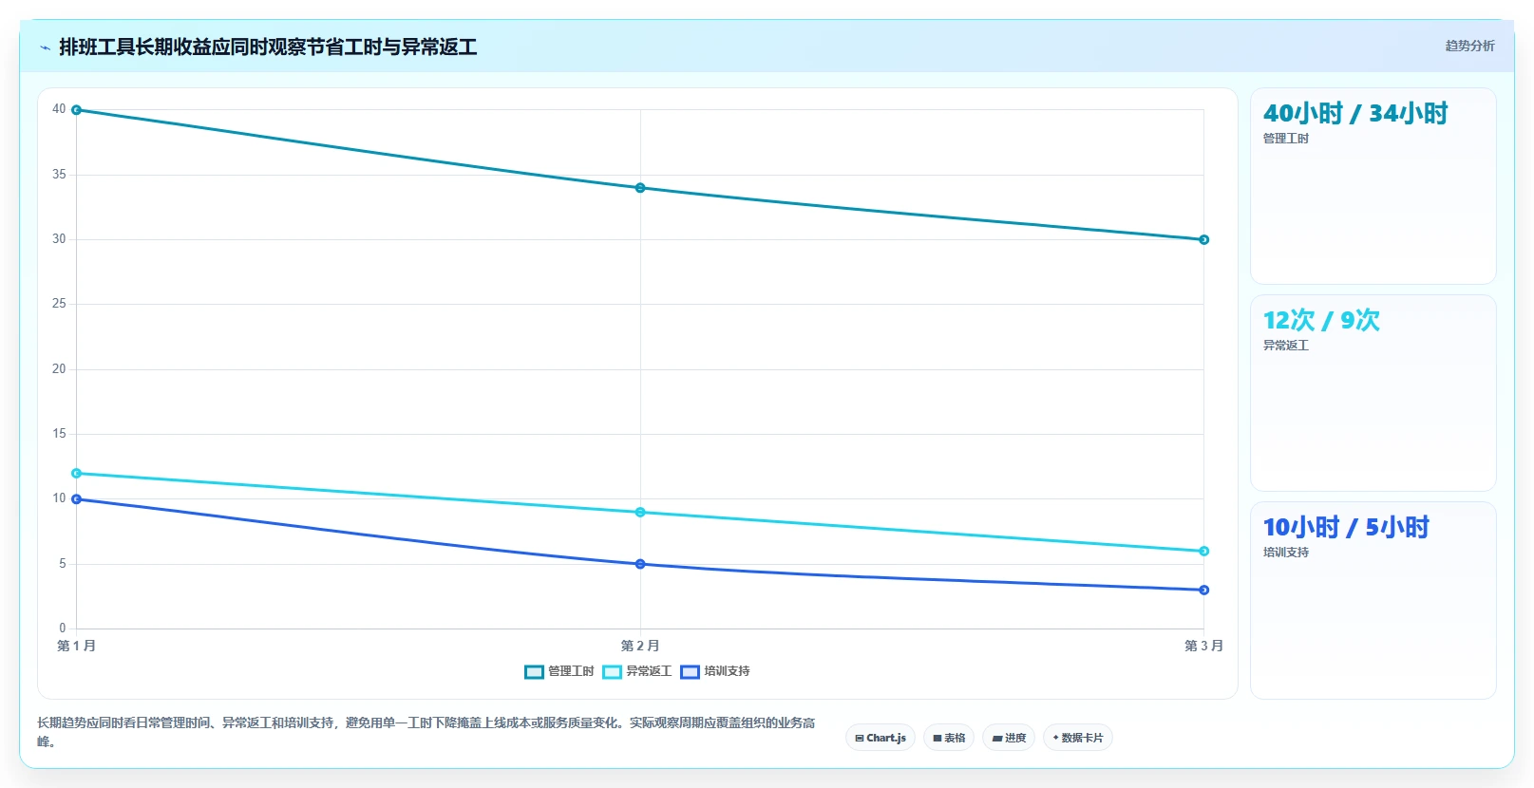Click the y-axis value 35
1534x788 pixels.
click(59, 175)
